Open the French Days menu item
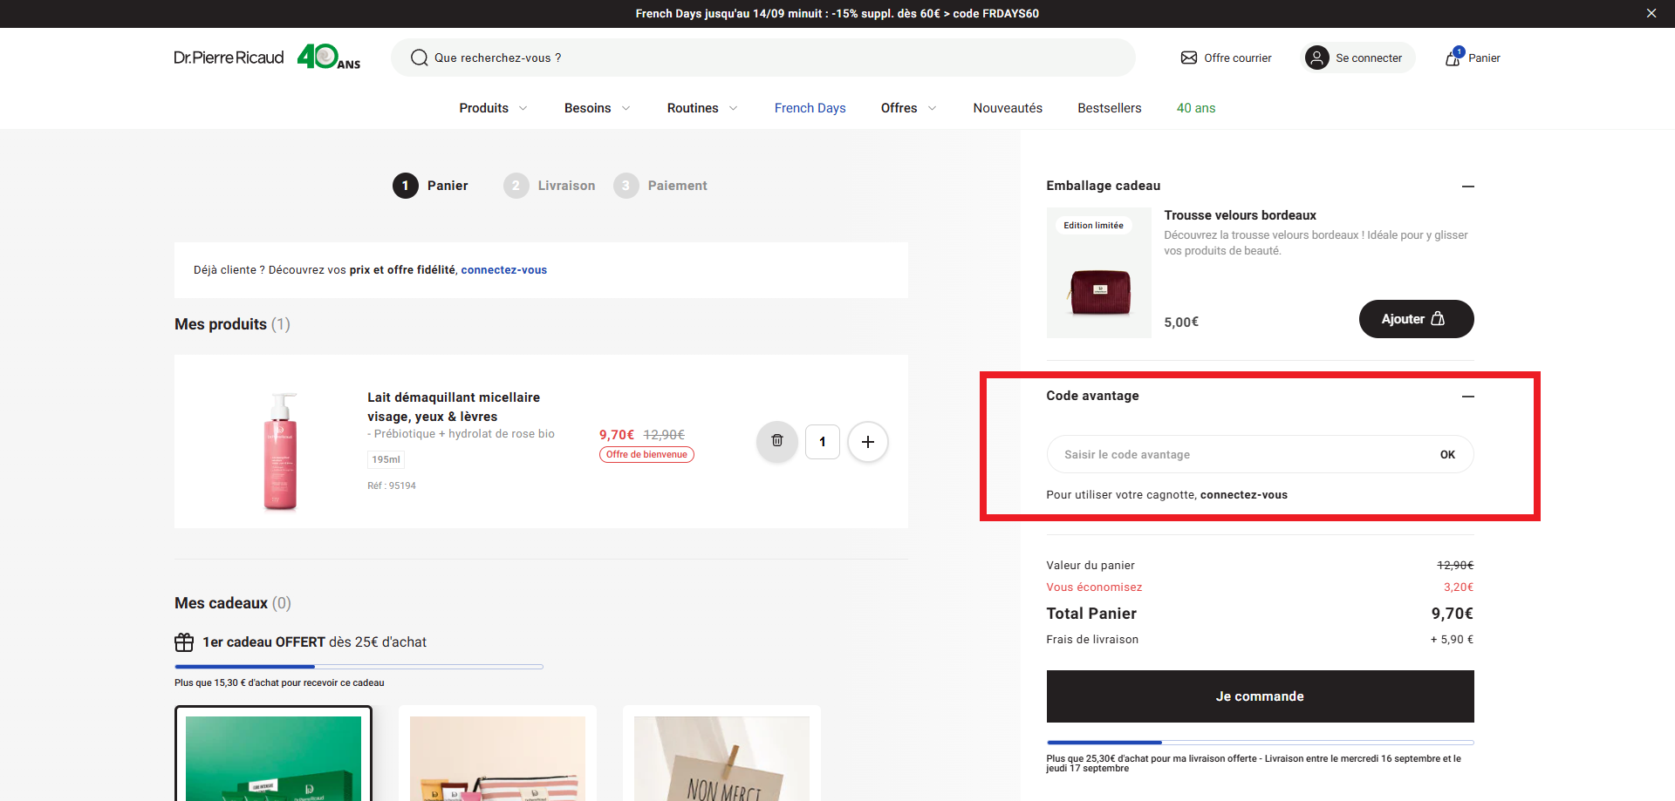This screenshot has width=1675, height=801. click(810, 108)
